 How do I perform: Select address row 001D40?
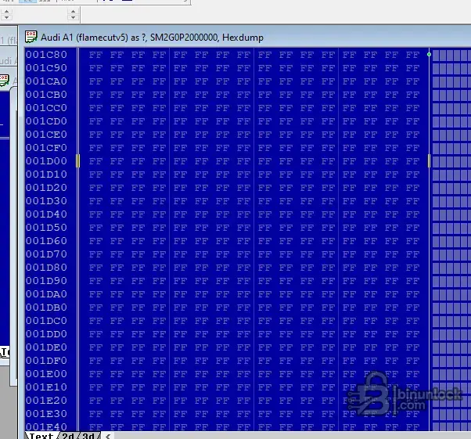pyautogui.click(x=46, y=214)
